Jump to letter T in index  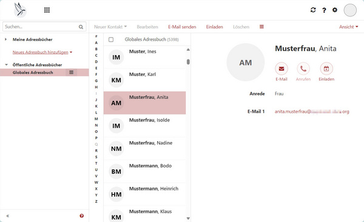[x=96, y=163]
